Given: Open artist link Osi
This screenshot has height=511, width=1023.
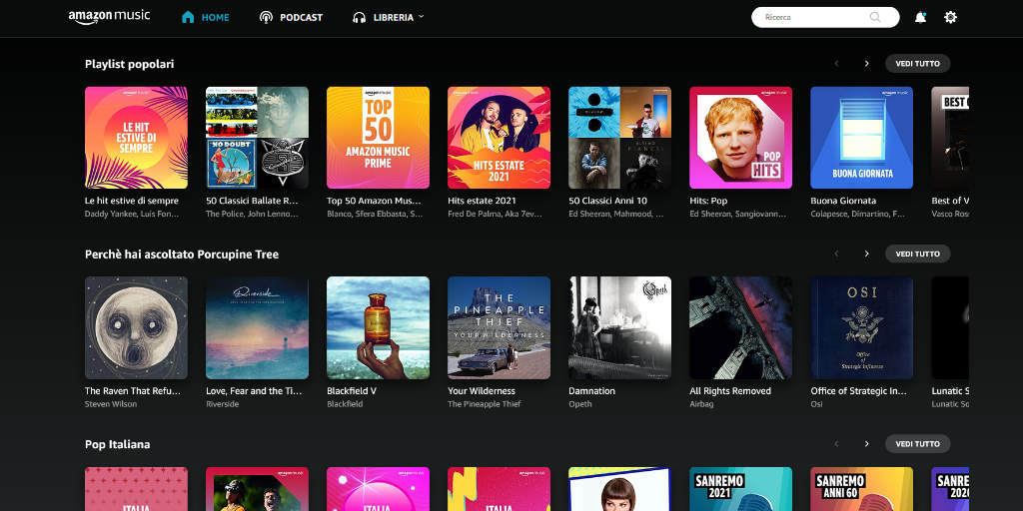Looking at the screenshot, I should [817, 404].
